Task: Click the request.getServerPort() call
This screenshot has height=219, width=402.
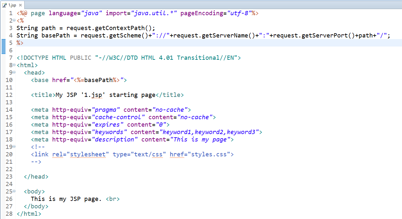Action: (x=314, y=36)
